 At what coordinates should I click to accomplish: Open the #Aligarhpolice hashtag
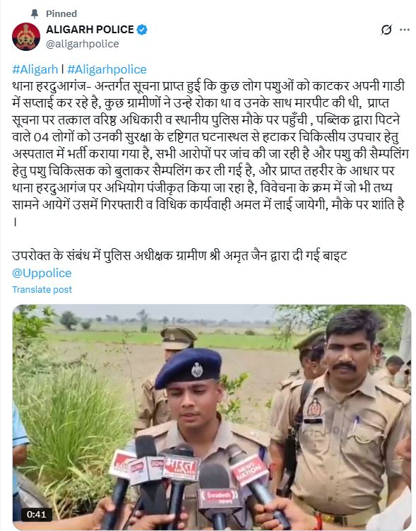107,69
